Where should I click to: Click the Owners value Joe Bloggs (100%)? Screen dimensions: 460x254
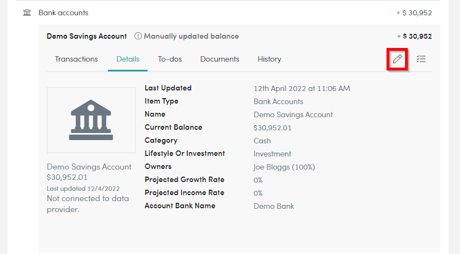tap(284, 167)
